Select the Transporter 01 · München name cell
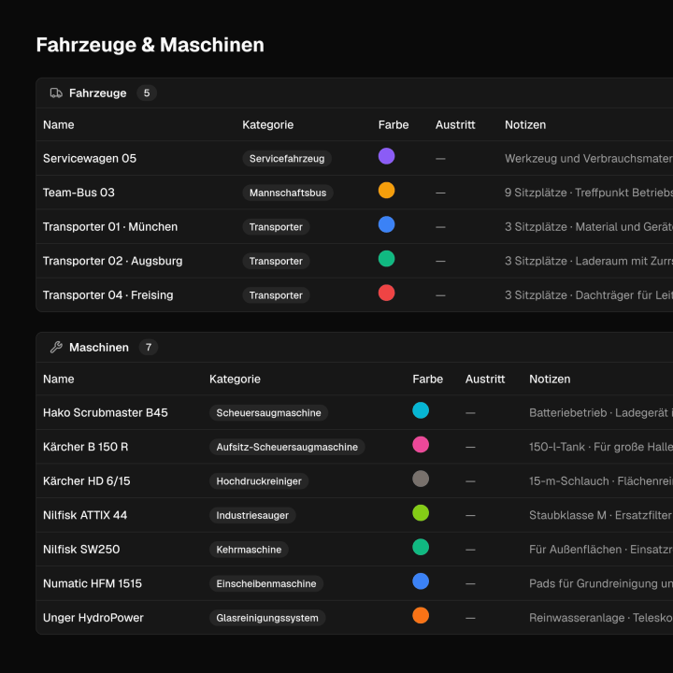 pyautogui.click(x=110, y=226)
